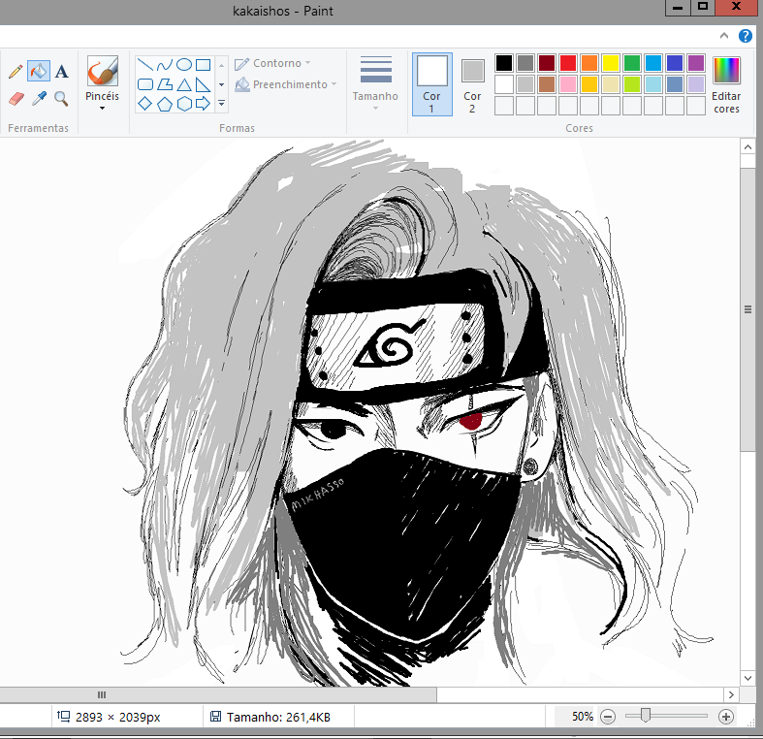
Task: Click the 50% zoom level text
Action: coord(583,717)
